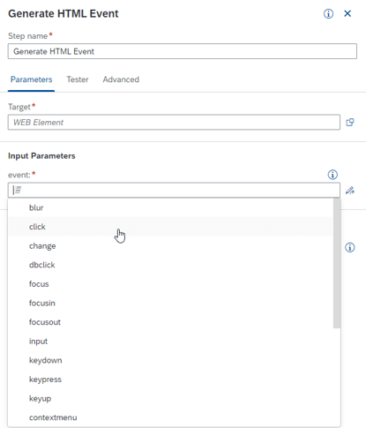366x428 pixels.
Task: Open the Advanced tab
Action: point(121,79)
